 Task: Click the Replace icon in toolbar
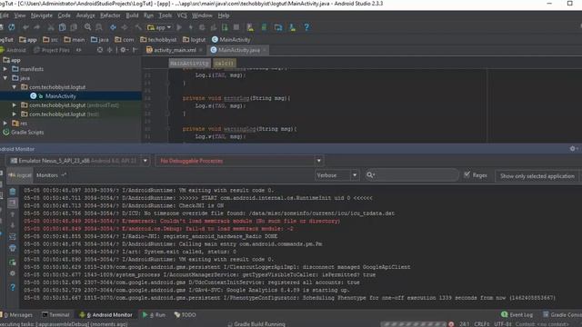pyautogui.click(x=99, y=27)
